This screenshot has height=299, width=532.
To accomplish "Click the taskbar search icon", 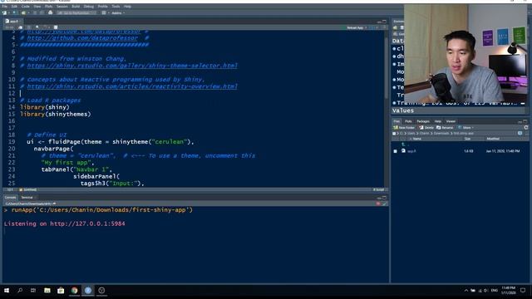I will [20, 291].
